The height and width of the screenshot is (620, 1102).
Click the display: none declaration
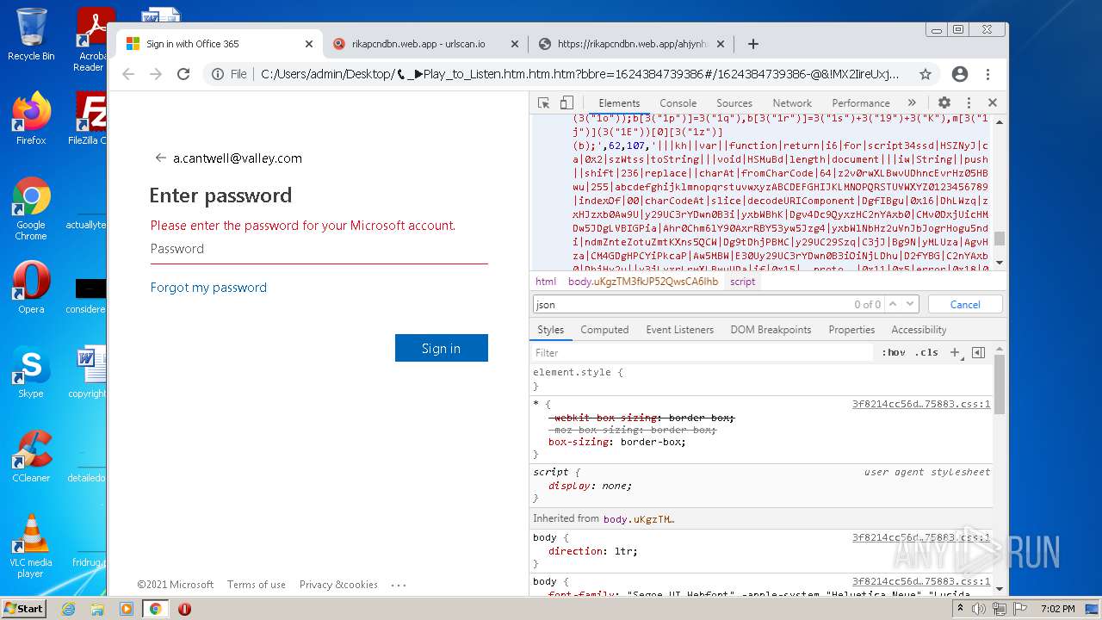point(590,486)
